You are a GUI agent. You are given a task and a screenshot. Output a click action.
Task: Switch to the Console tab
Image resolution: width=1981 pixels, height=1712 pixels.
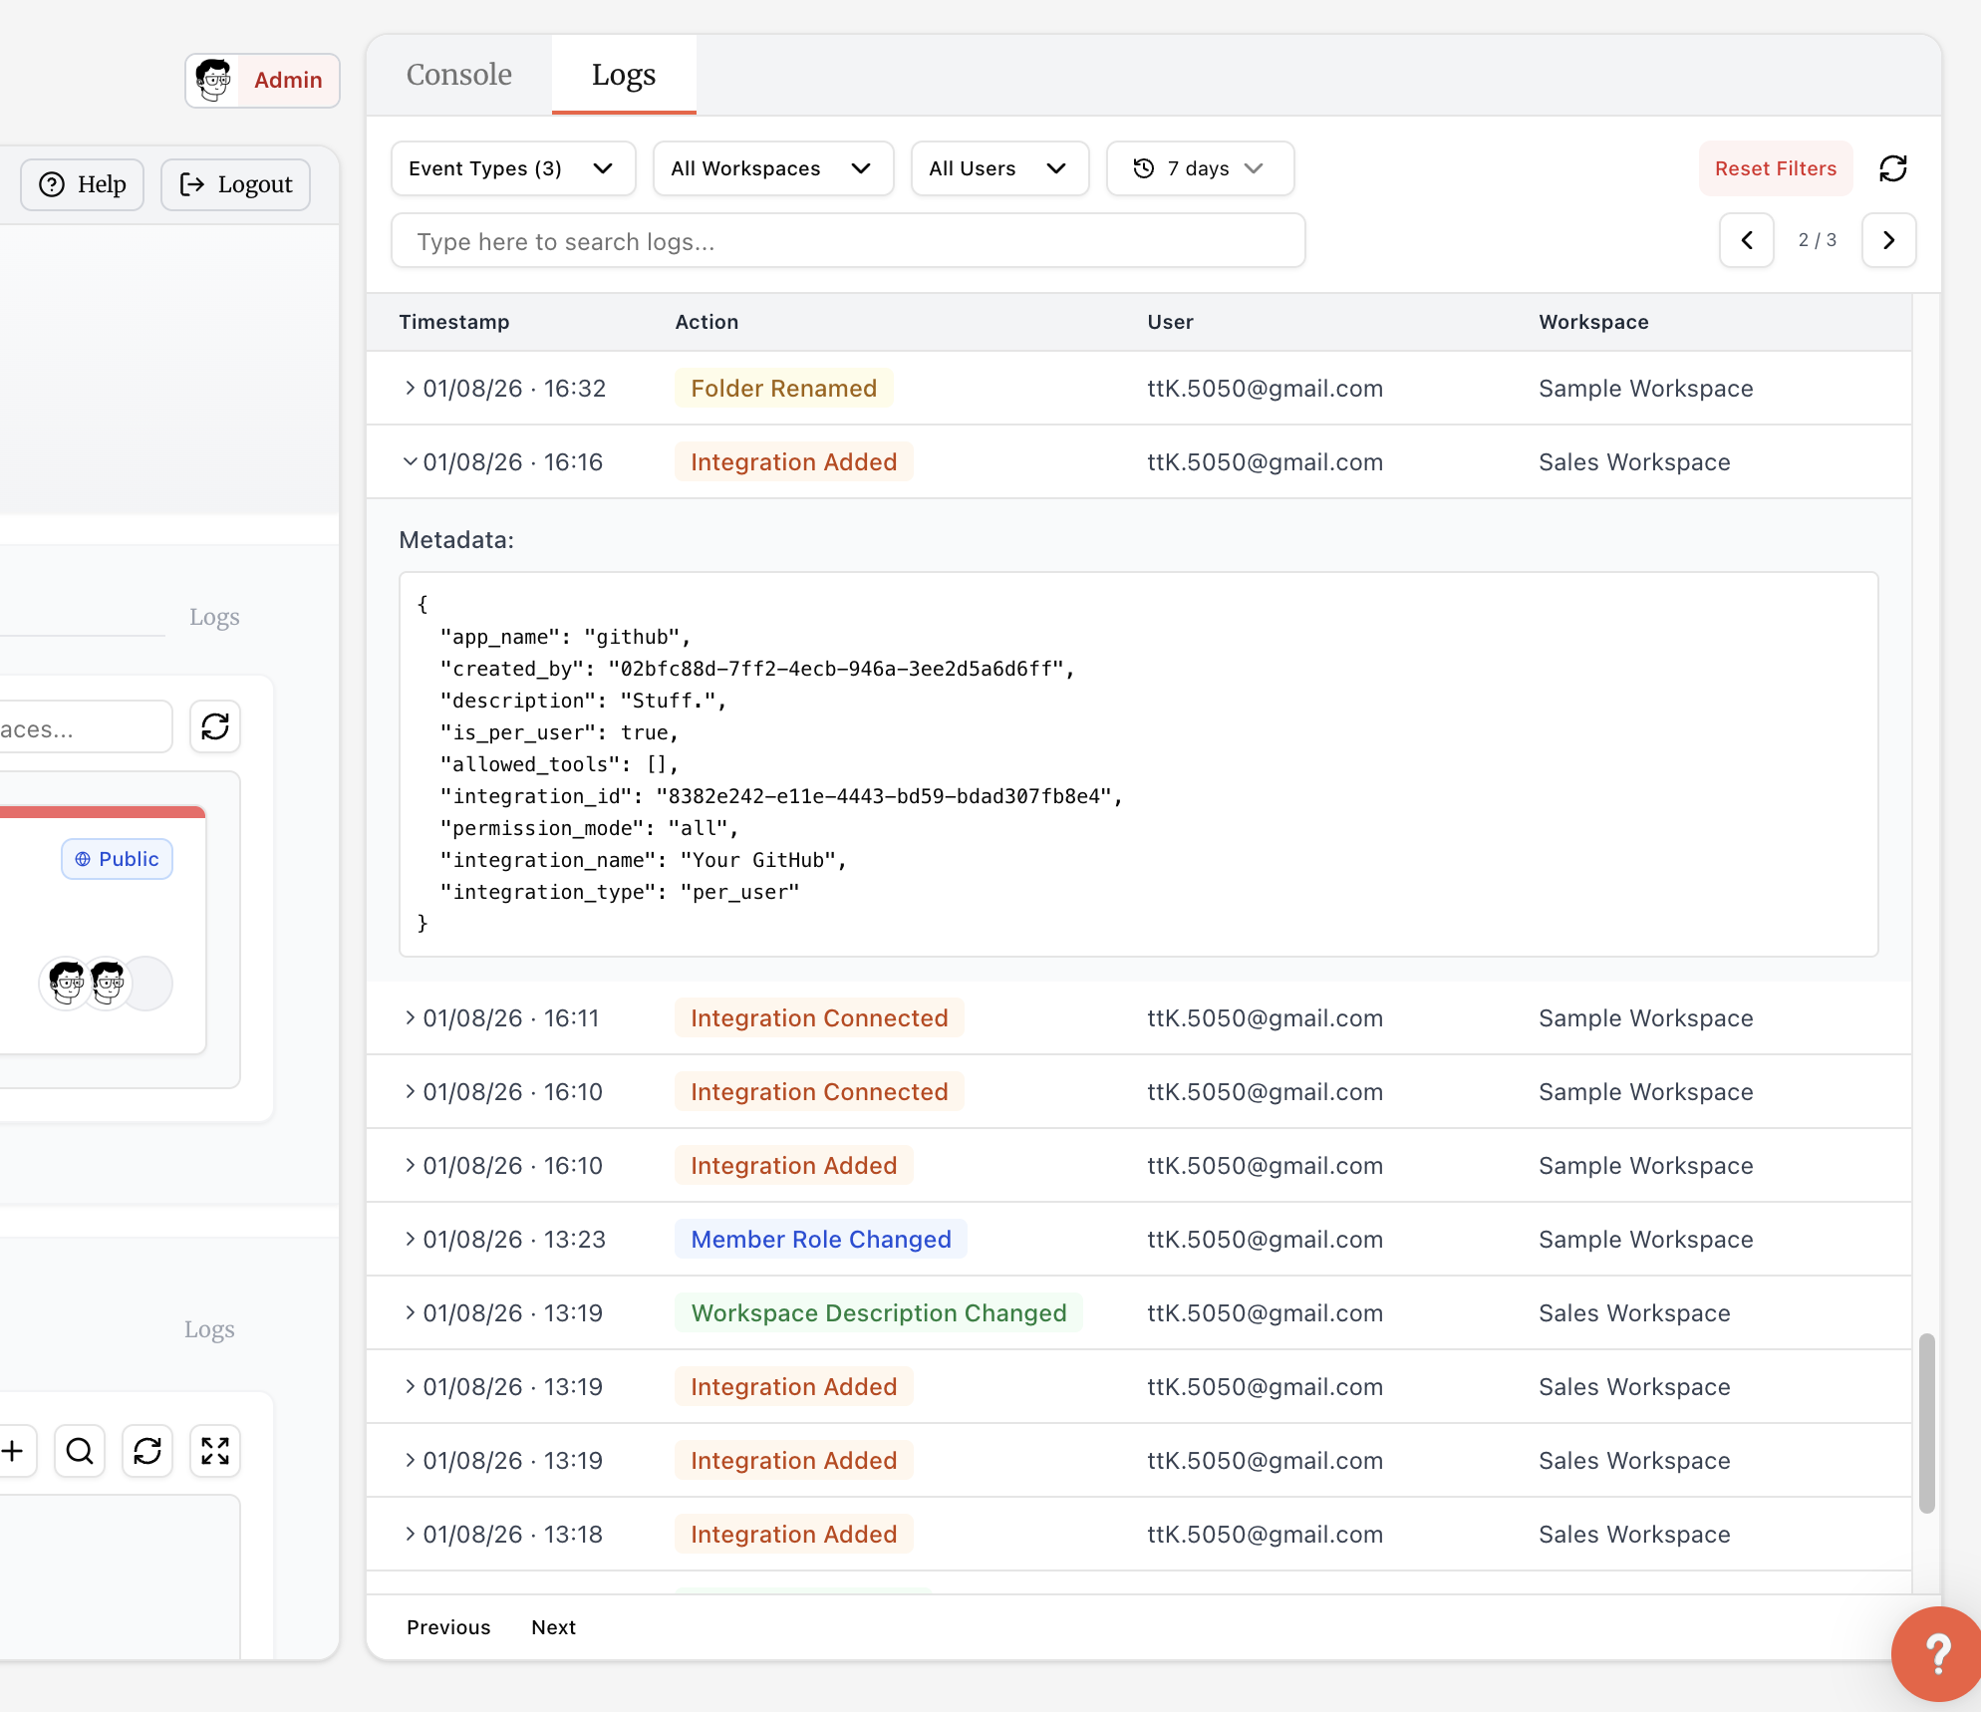pyautogui.click(x=458, y=75)
